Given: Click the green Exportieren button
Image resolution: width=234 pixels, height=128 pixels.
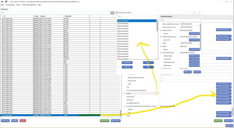Looking at the screenshot, I should 218,121.
